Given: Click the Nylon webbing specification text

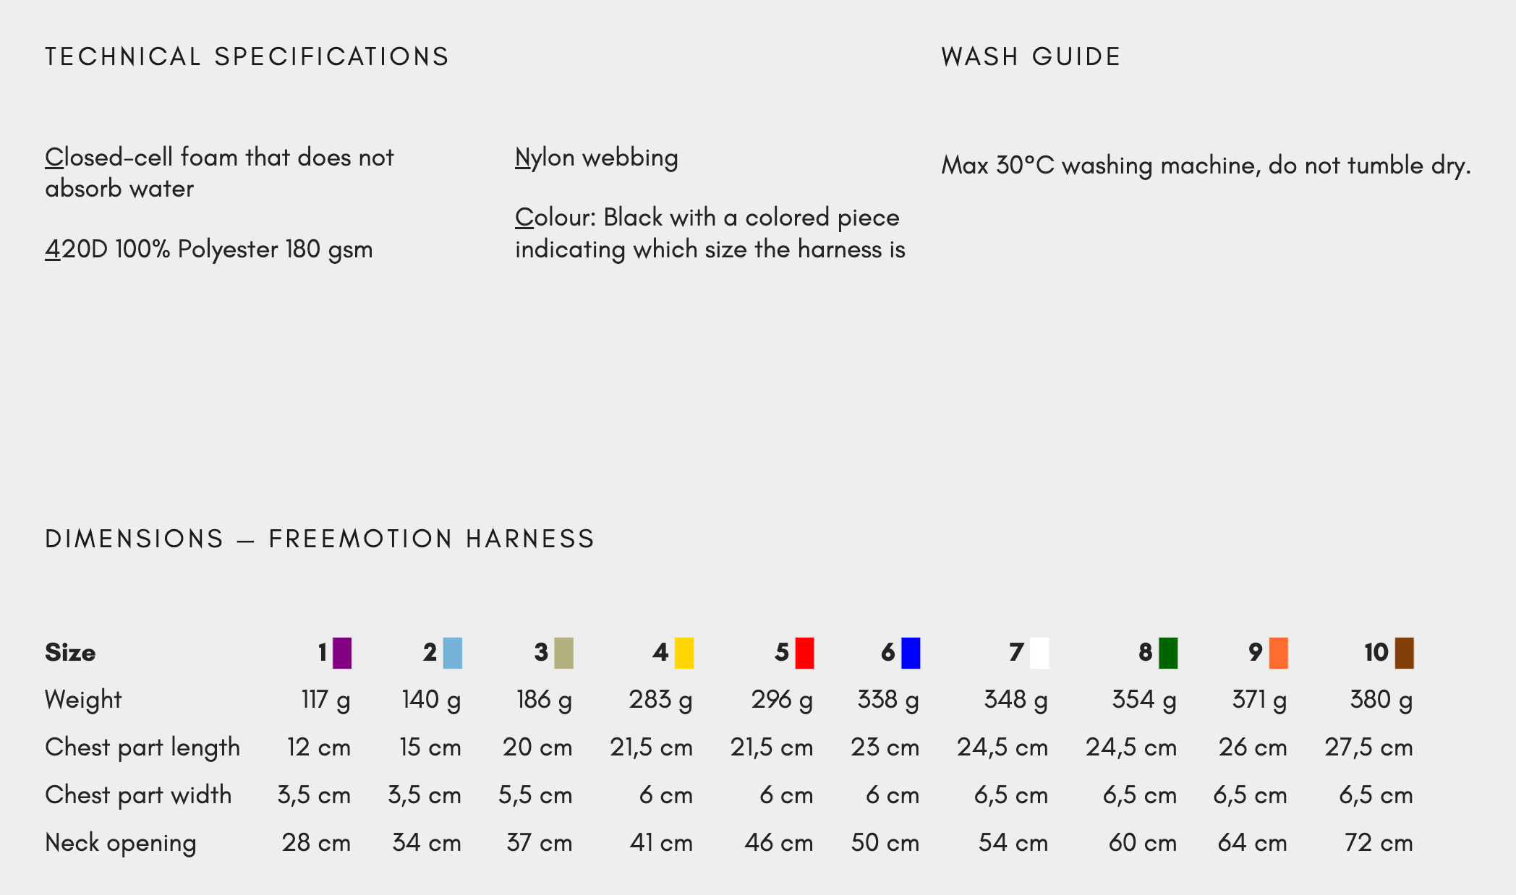Looking at the screenshot, I should point(597,158).
